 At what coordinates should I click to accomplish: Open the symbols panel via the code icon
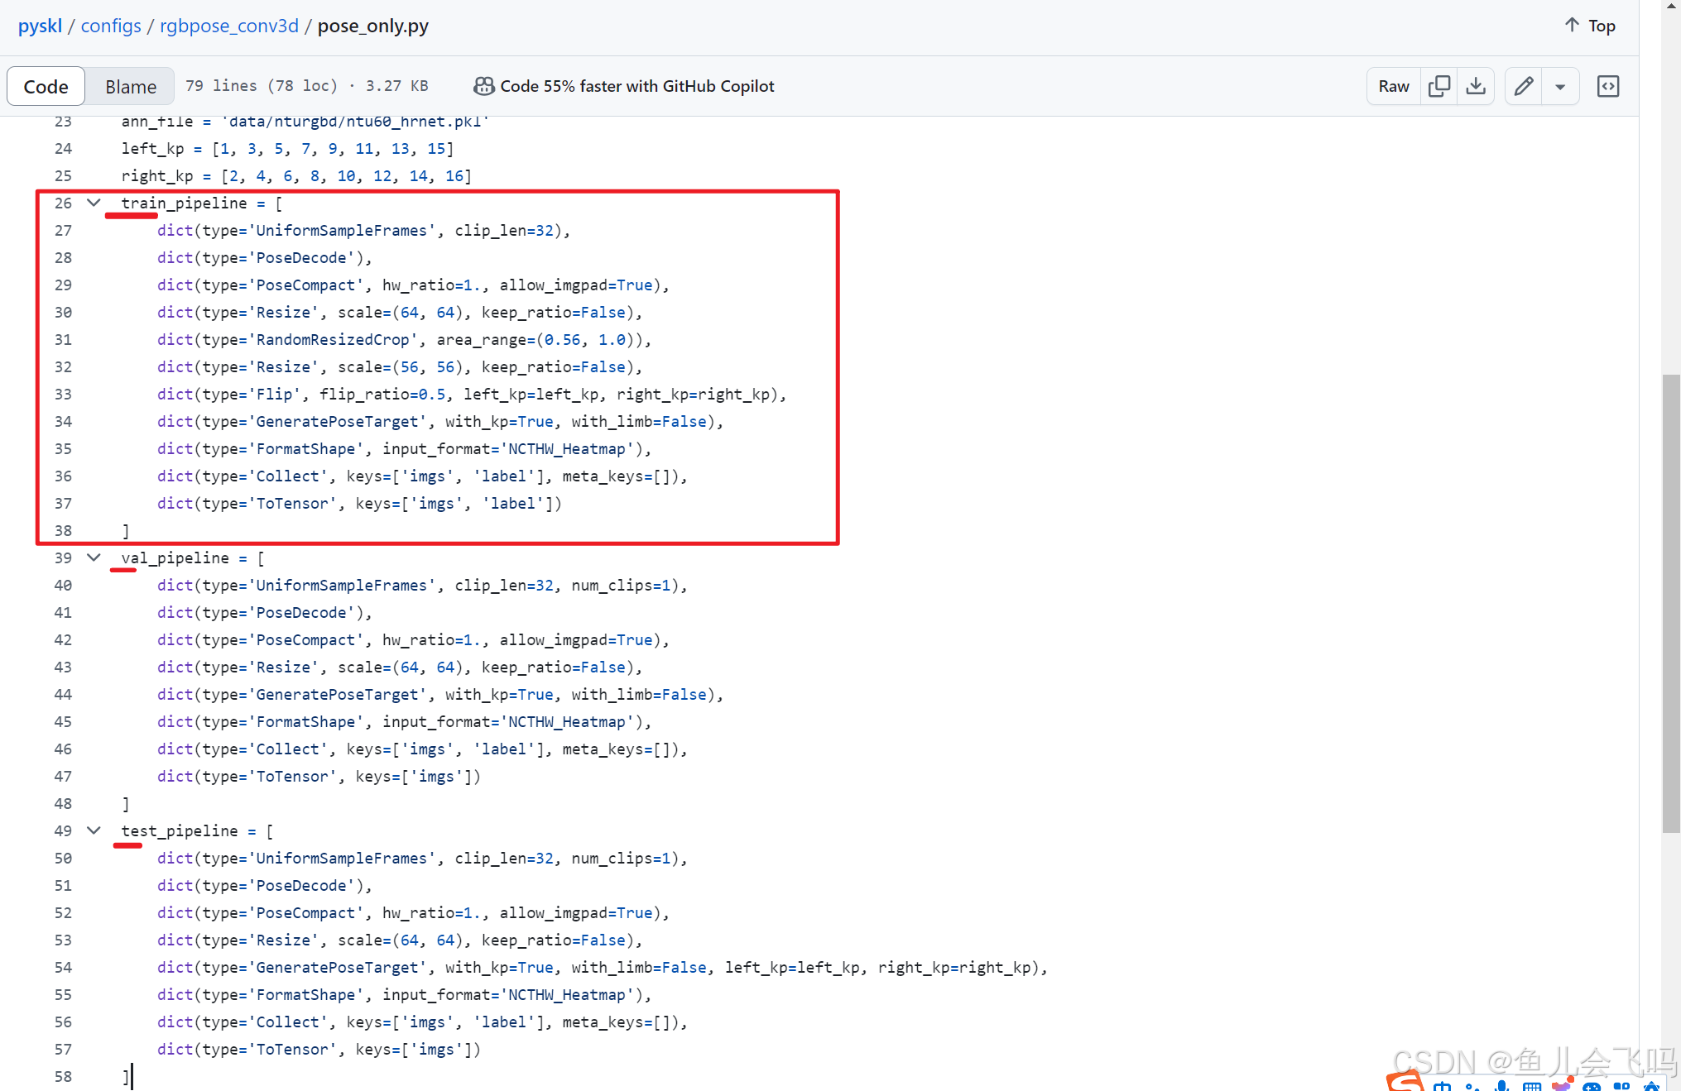click(x=1608, y=85)
